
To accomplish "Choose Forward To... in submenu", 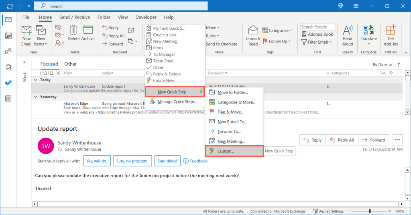I will coord(234,132).
